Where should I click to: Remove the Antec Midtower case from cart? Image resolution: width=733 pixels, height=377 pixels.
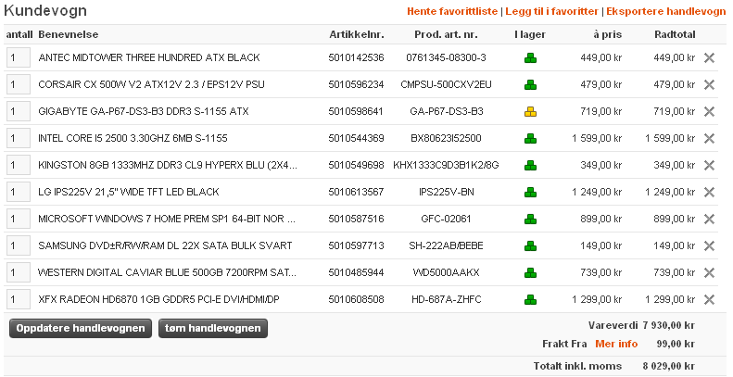(x=709, y=58)
